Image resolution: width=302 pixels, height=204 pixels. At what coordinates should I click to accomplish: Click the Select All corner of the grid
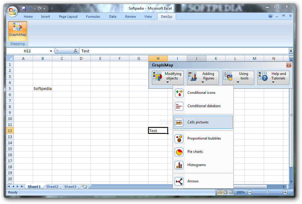click(10, 58)
